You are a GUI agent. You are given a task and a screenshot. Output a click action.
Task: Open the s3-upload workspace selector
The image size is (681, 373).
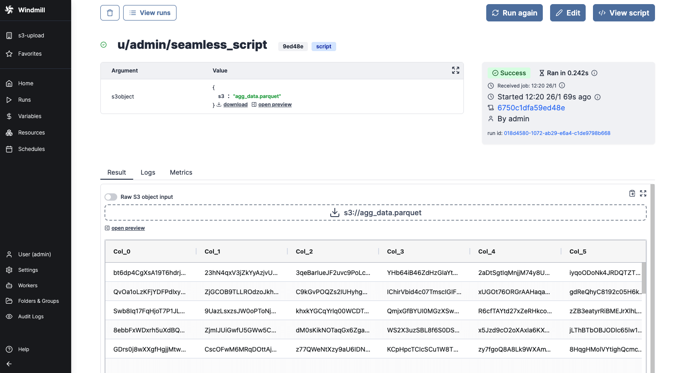click(31, 36)
